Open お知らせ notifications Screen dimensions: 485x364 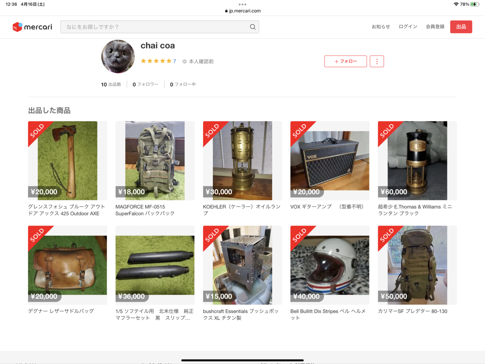381,27
